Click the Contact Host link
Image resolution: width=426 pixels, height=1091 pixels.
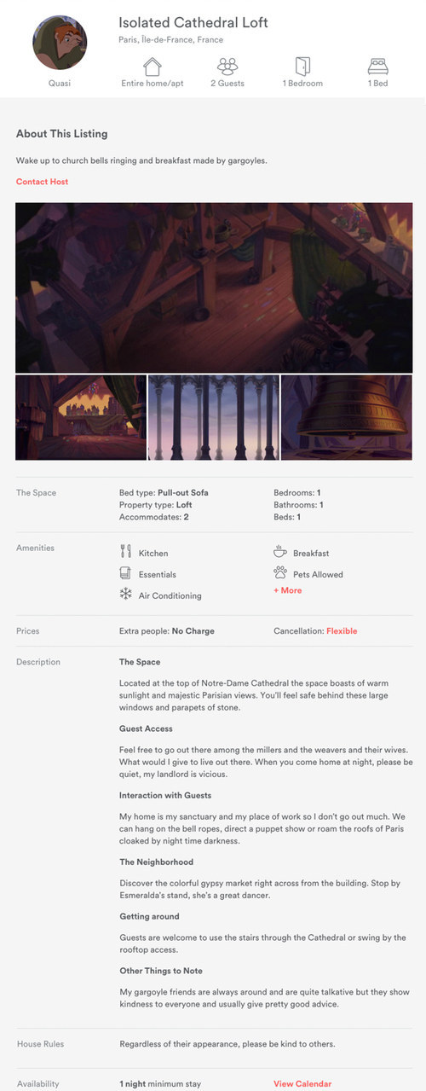(42, 182)
